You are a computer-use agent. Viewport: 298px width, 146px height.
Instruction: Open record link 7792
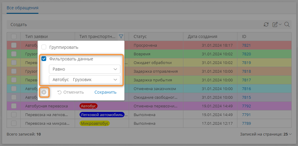(x=246, y=106)
